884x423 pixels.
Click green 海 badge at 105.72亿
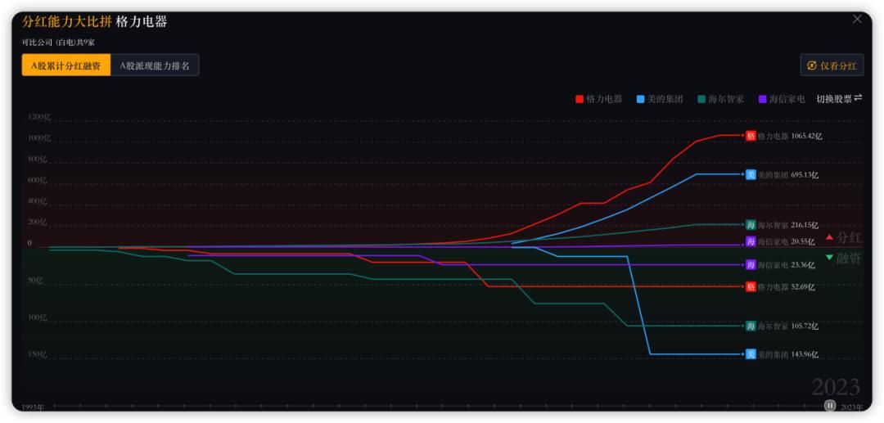751,326
